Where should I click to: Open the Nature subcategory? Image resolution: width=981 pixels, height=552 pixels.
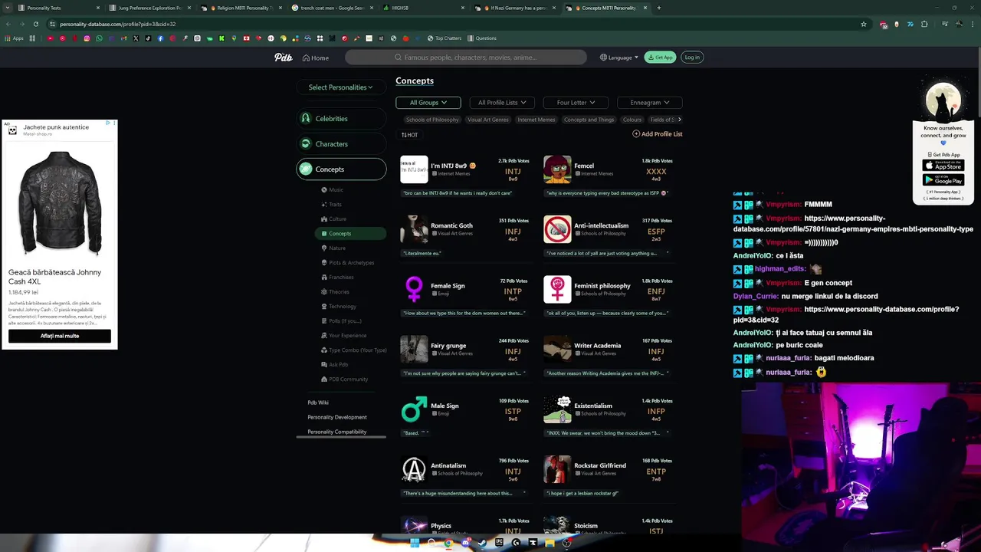(333, 248)
